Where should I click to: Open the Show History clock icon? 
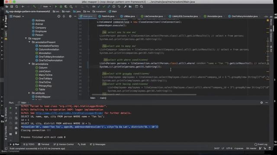tap(114, 6)
